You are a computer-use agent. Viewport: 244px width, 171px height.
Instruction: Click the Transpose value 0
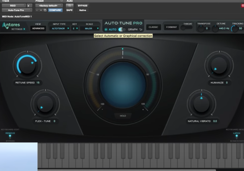[x=207, y=28]
